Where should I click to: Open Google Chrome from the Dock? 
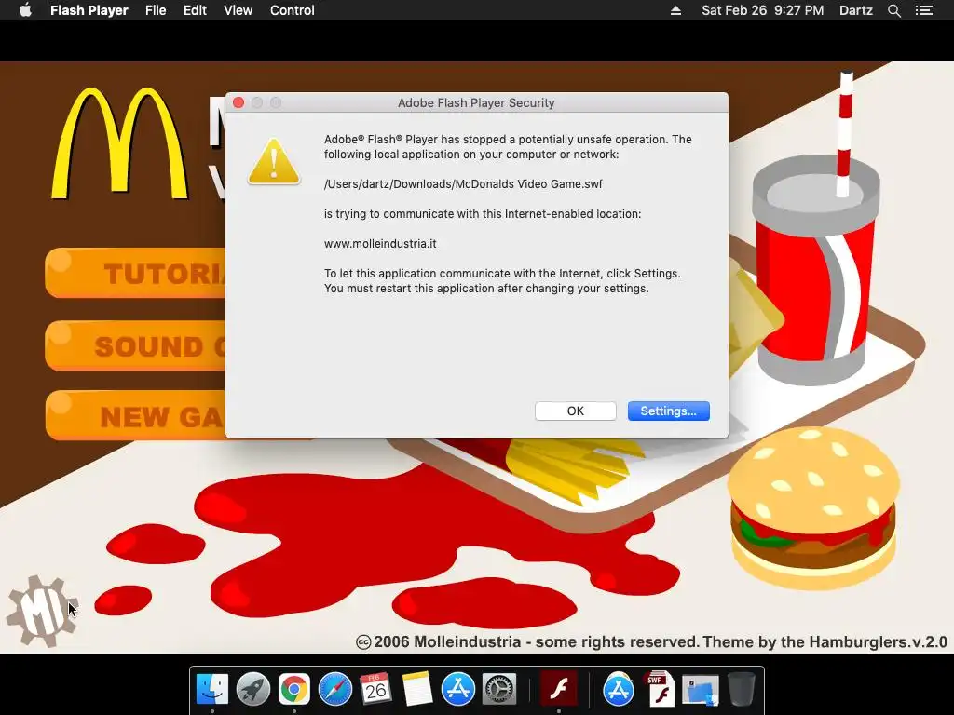294,690
